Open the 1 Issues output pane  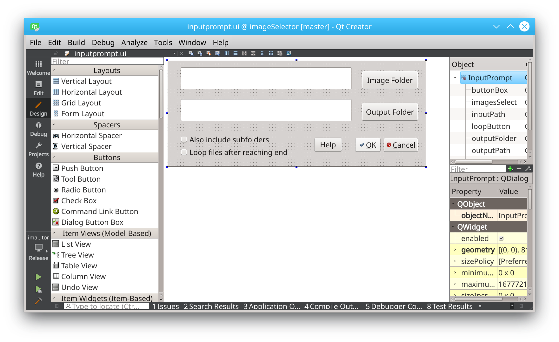(165, 306)
